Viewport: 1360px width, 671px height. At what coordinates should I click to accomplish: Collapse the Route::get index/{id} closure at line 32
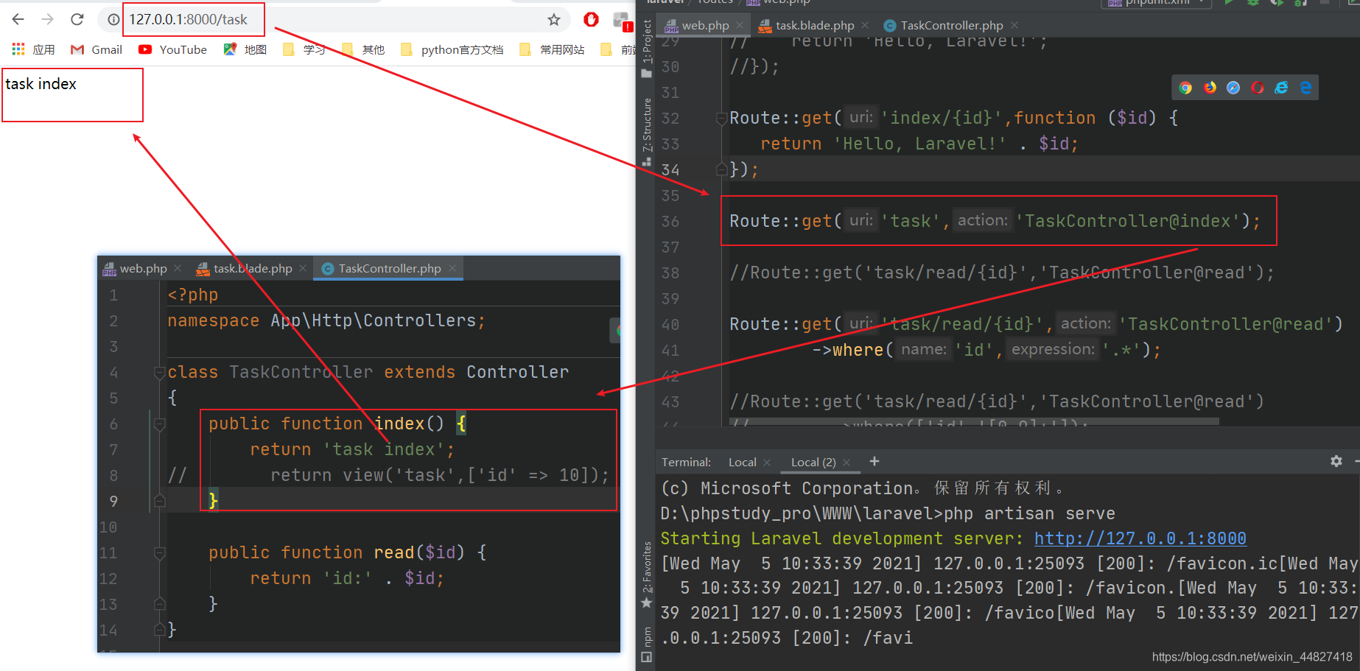click(722, 118)
